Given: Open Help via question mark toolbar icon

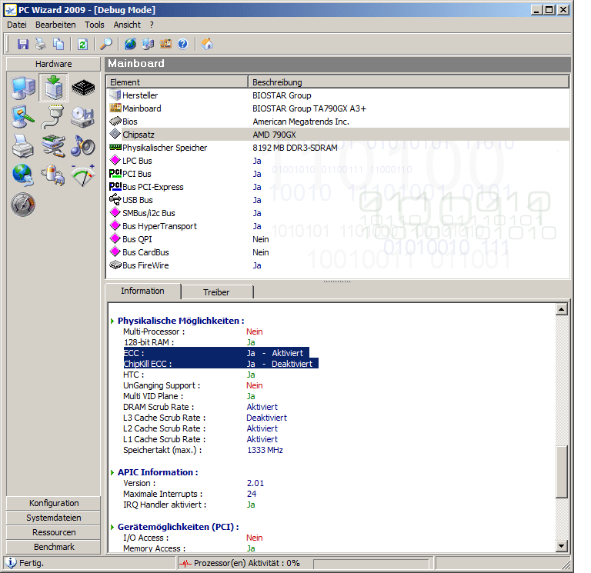Looking at the screenshot, I should pos(183,44).
